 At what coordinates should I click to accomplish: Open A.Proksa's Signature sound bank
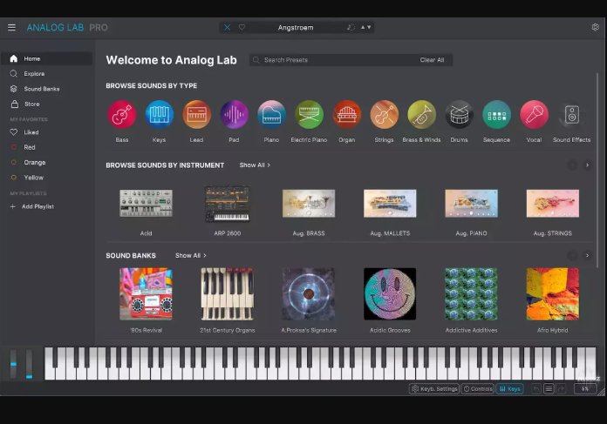pos(309,294)
